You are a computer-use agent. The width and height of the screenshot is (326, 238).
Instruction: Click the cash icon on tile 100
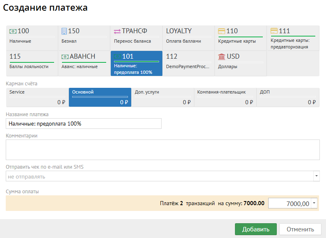pyautogui.click(x=13, y=31)
